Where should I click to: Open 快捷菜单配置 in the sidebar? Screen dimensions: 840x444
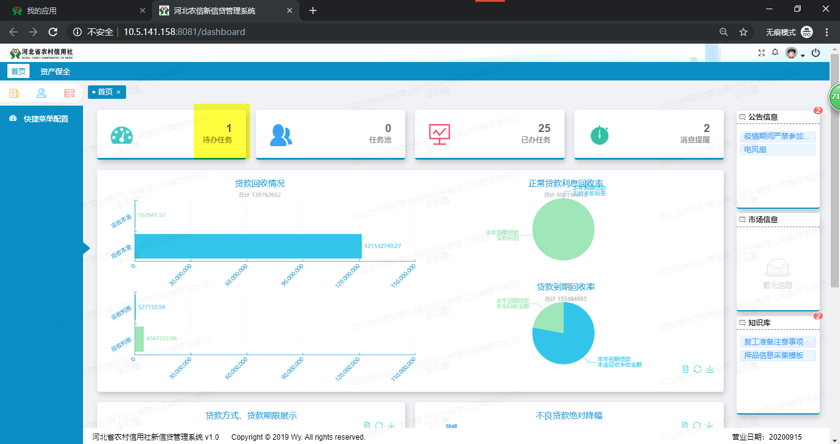pyautogui.click(x=46, y=119)
